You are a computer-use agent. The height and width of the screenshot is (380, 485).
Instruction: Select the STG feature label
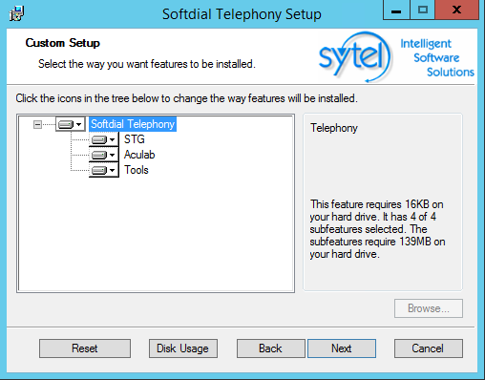[x=135, y=139]
